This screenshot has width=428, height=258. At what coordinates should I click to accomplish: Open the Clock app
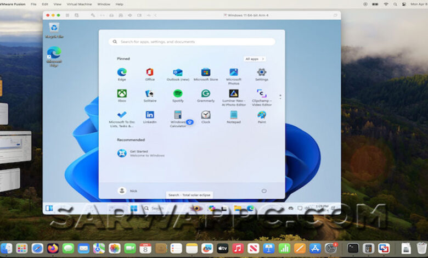206,117
